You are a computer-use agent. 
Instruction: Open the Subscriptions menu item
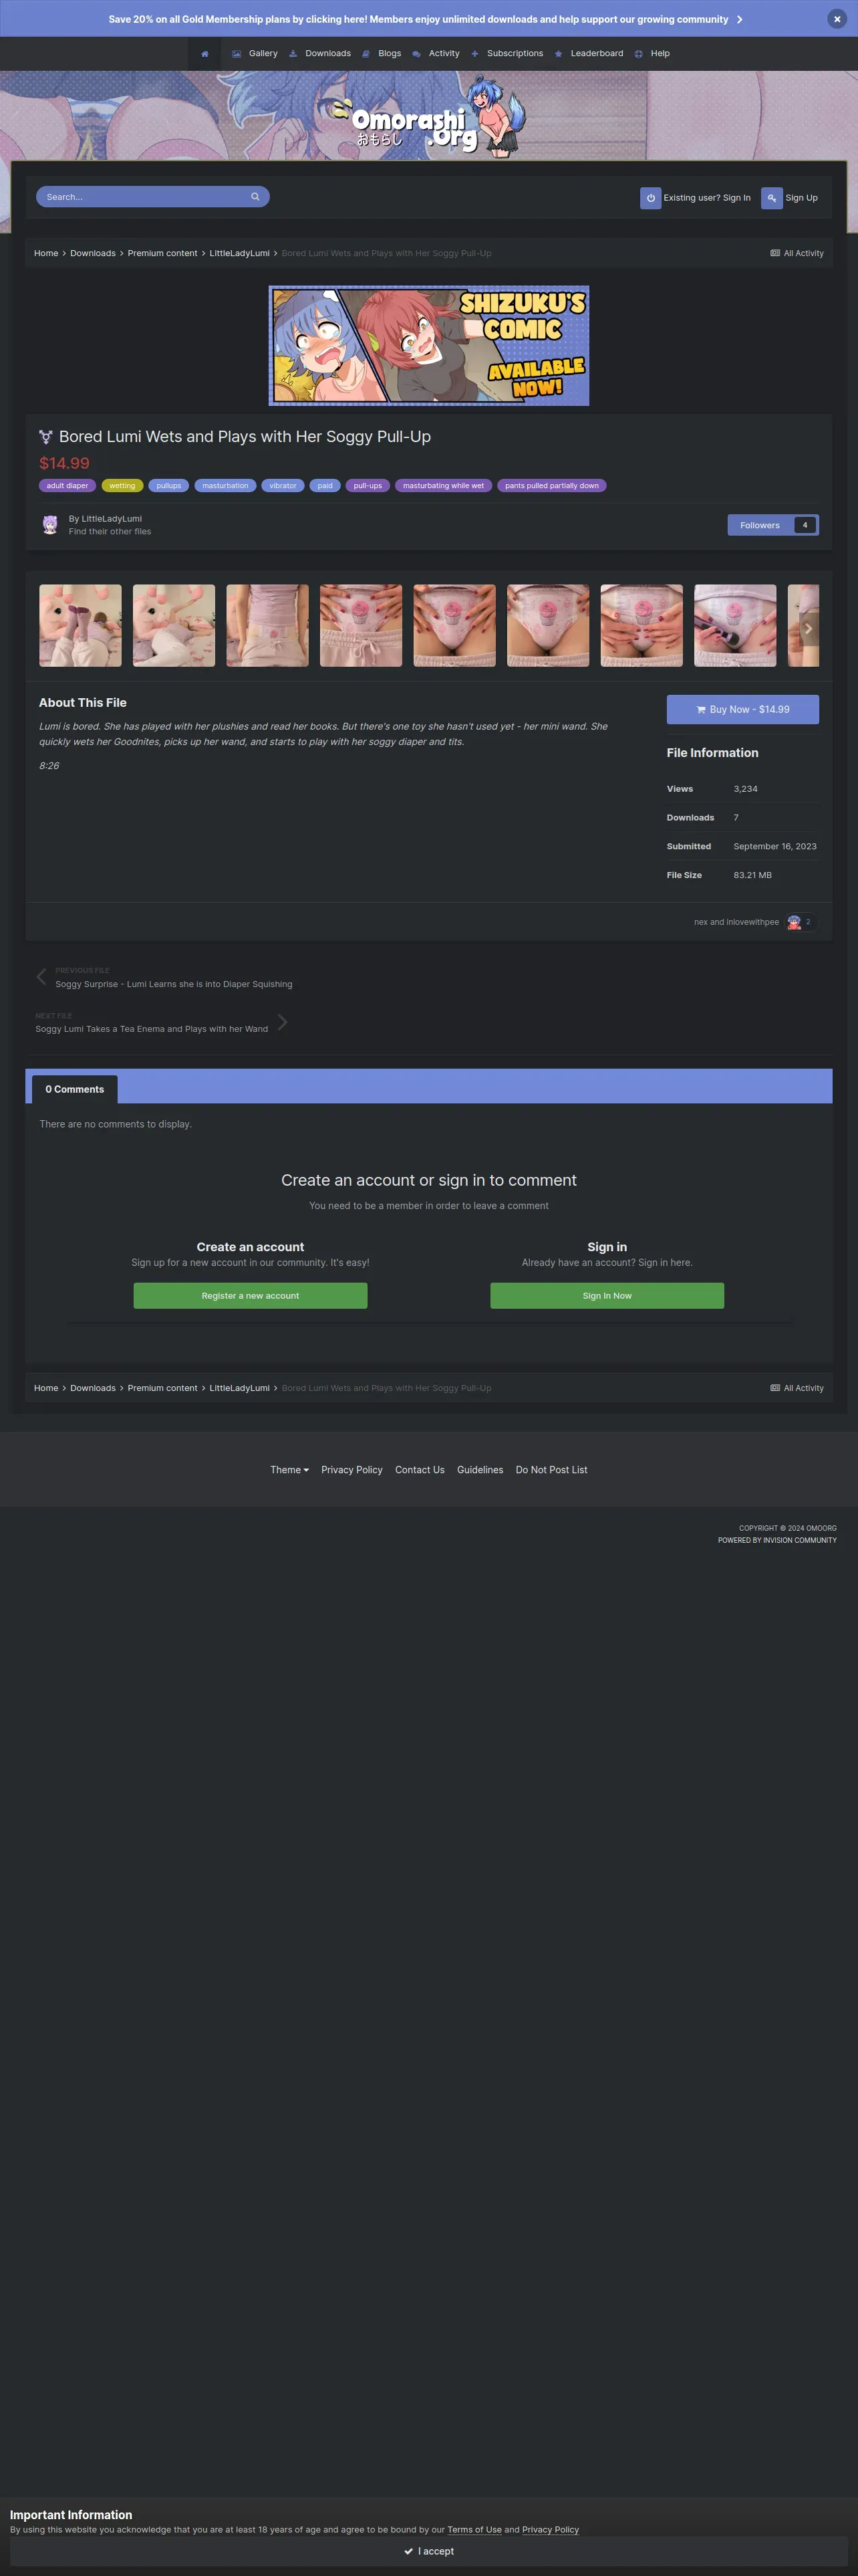coord(507,54)
